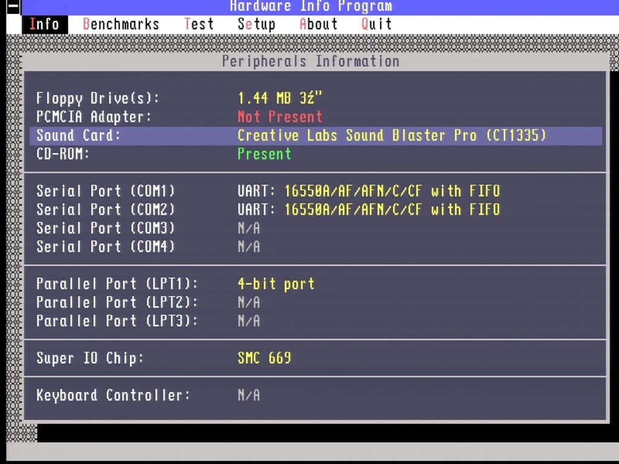This screenshot has width=619, height=464.
Task: Click Creative Labs Sound Blaster Pro value
Action: tap(392, 135)
